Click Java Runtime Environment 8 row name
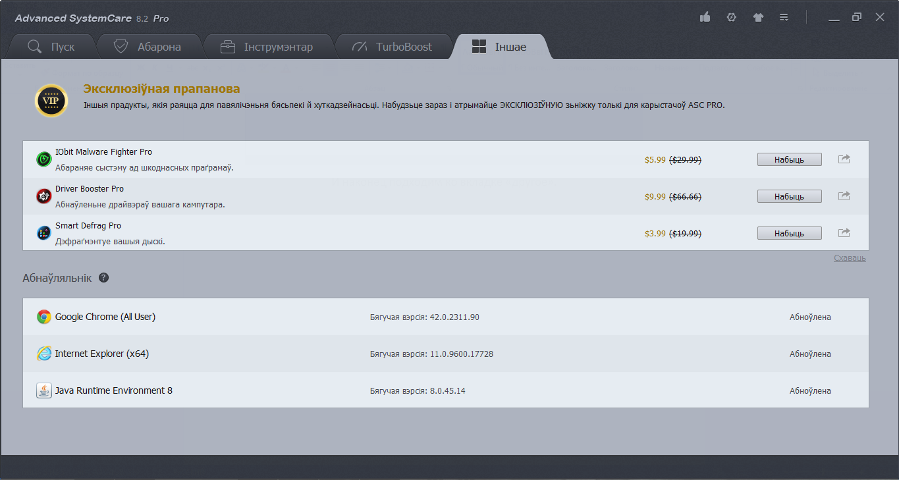This screenshot has width=899, height=480. pos(114,390)
